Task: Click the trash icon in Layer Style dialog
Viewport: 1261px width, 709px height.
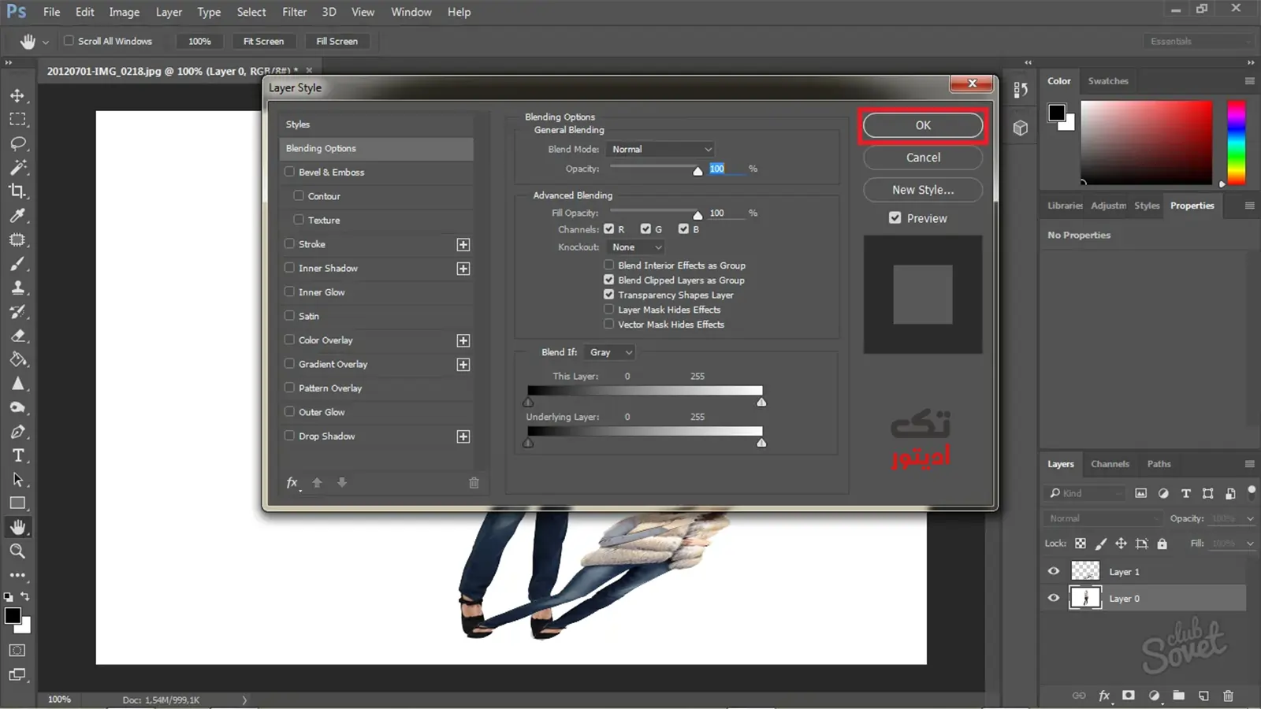Action: pos(474,483)
